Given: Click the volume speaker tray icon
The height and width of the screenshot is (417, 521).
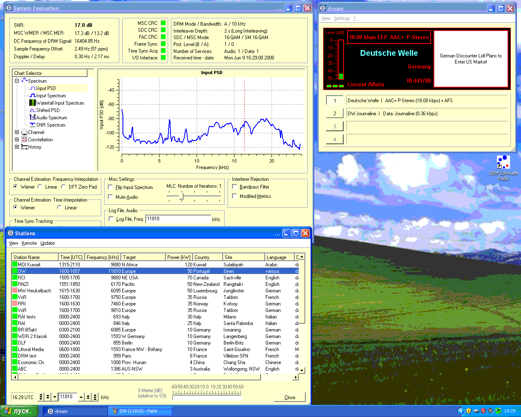Looking at the screenshot, I should (490, 411).
